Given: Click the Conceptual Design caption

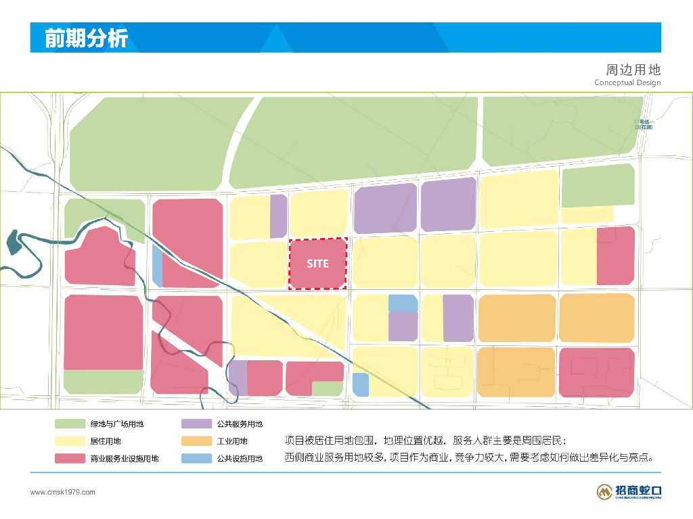Looking at the screenshot, I should [x=627, y=82].
